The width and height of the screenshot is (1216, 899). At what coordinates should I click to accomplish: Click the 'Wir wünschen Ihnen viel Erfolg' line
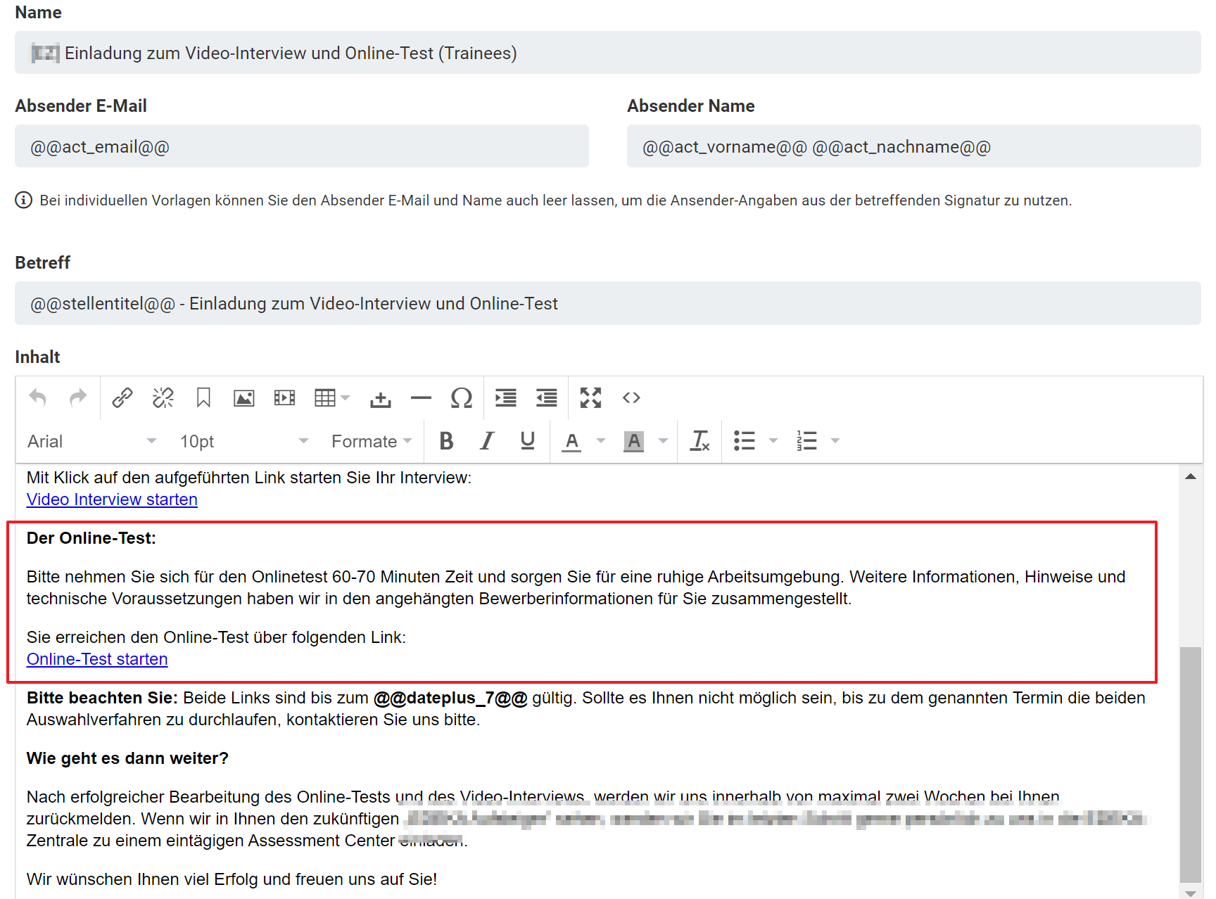[x=232, y=879]
